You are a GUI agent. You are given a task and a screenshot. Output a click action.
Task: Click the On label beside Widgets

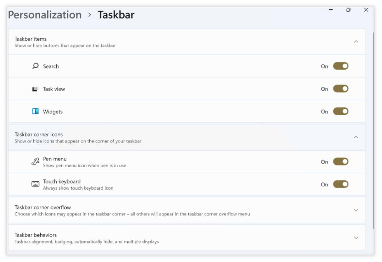pyautogui.click(x=324, y=112)
